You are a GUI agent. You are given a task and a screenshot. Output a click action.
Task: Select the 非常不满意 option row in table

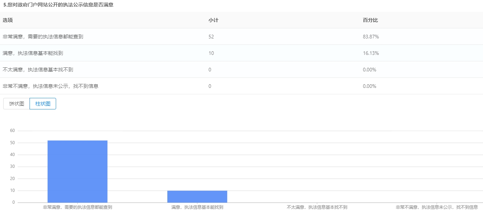[51, 86]
